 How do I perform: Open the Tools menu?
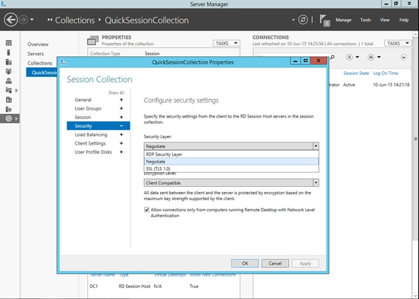point(365,20)
